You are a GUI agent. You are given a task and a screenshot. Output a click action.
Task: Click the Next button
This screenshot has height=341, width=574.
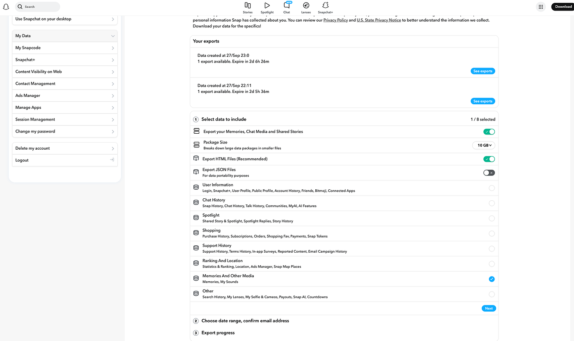[x=489, y=308]
